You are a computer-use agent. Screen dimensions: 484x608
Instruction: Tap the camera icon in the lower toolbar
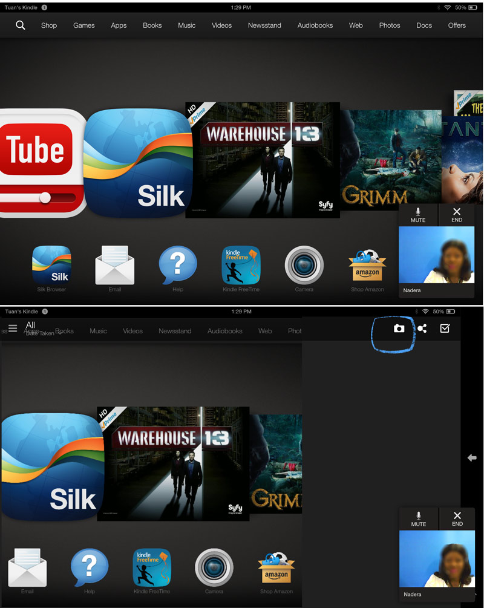coord(399,329)
